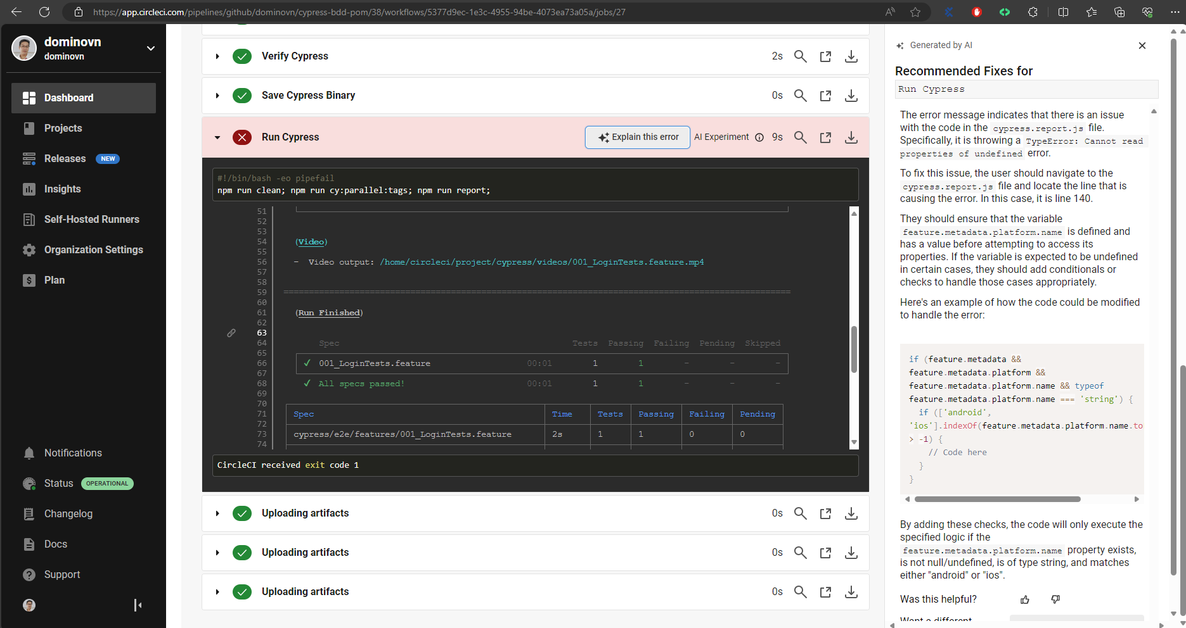Screen dimensions: 1186x628
Task: Bookmark page with browser star icon
Action: (x=915, y=12)
